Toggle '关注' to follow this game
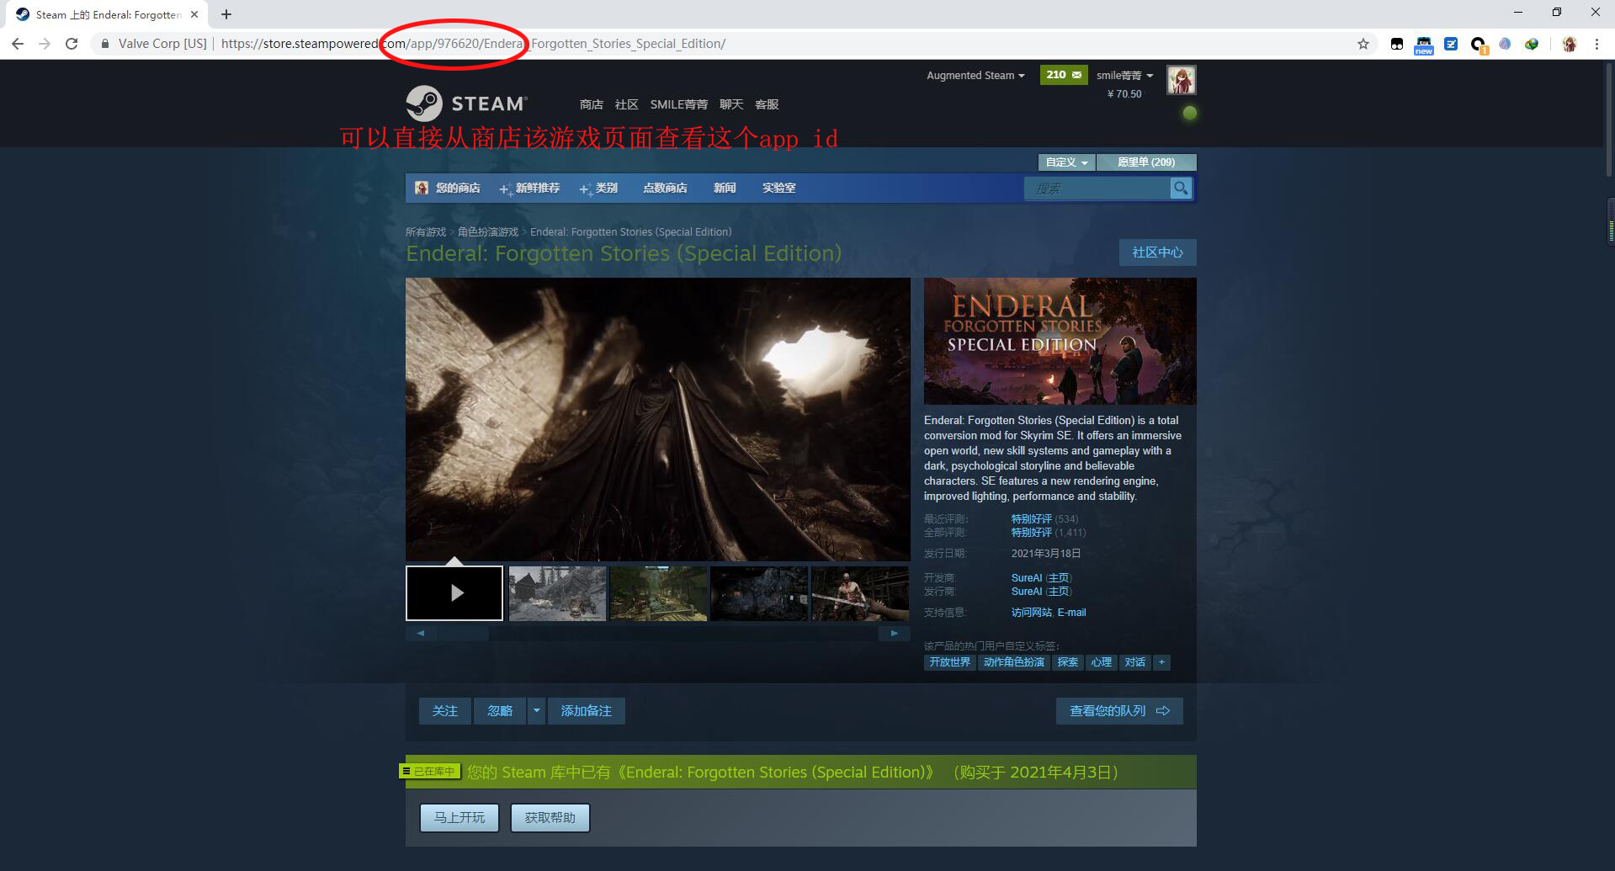The height and width of the screenshot is (871, 1615). click(x=445, y=711)
